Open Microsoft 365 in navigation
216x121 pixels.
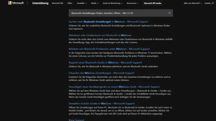pyautogui.click(x=57, y=3)
